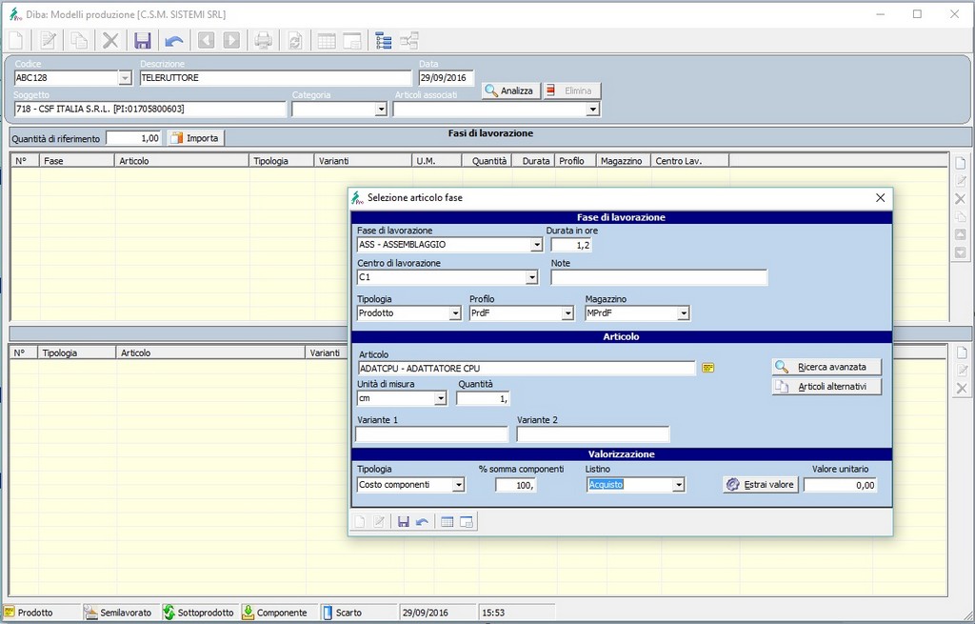Click the Edit pencil icon in main toolbar
The image size is (975, 624).
[48, 41]
